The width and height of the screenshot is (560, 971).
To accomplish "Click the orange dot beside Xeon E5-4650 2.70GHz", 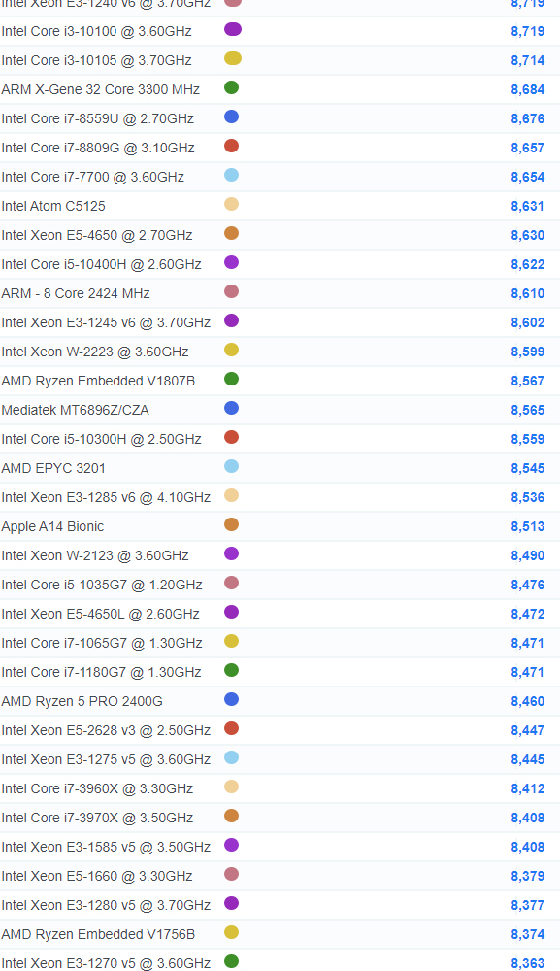I will [231, 233].
